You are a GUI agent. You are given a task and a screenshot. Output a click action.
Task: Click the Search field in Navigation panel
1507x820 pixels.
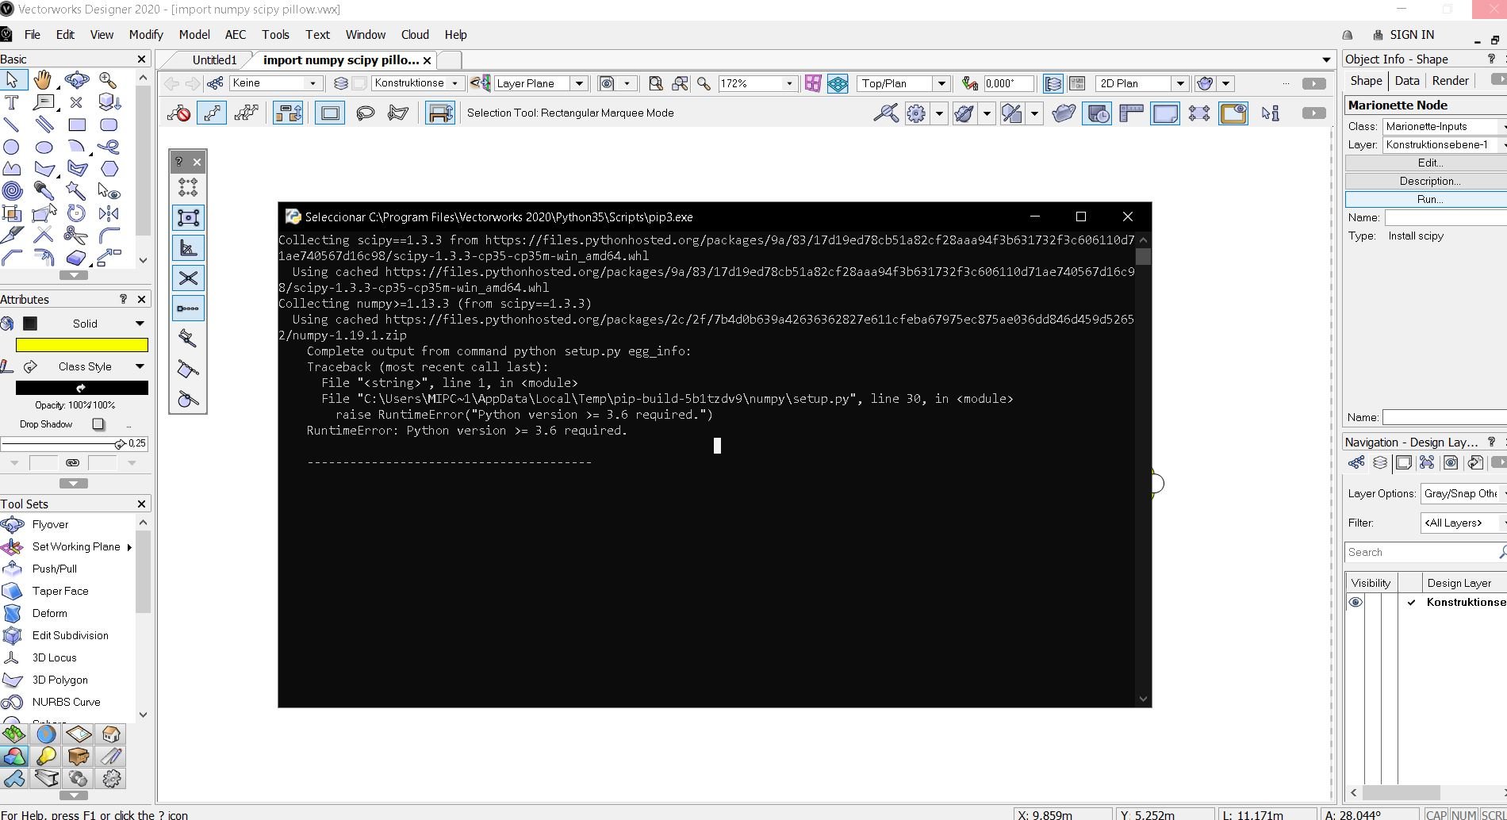1420,552
